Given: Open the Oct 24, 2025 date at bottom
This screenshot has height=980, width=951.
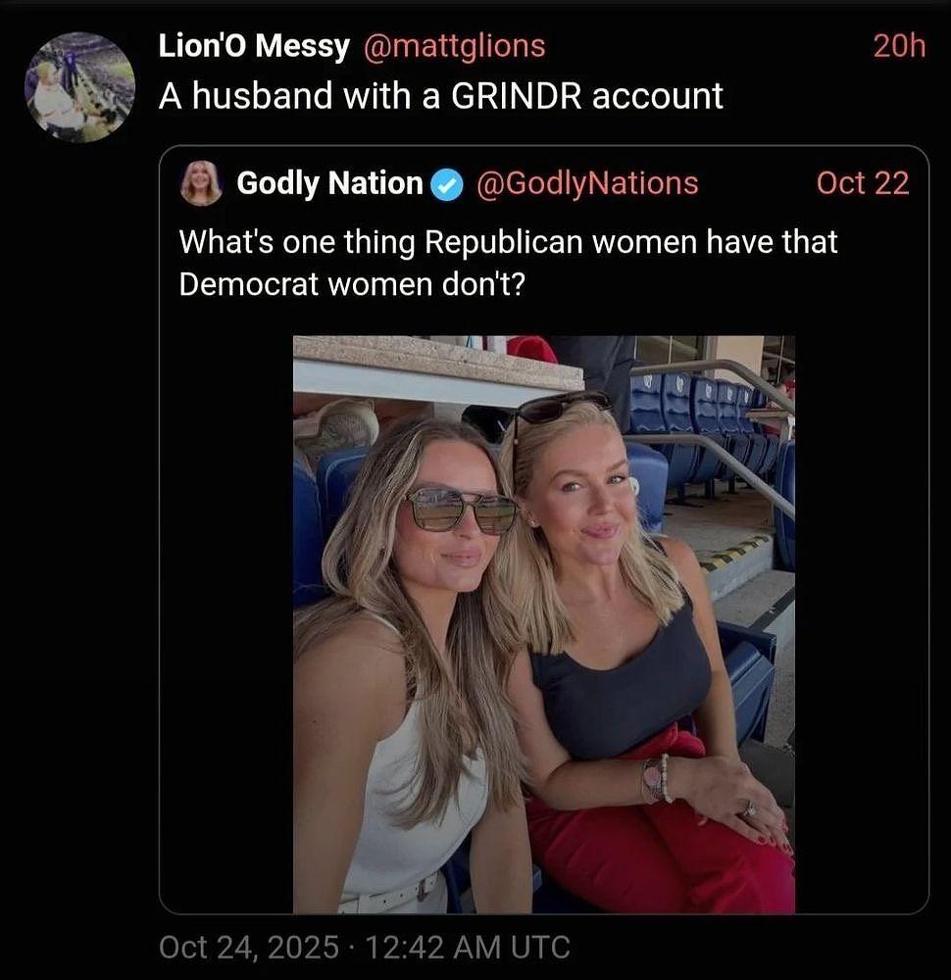Looking at the screenshot, I should (x=249, y=947).
